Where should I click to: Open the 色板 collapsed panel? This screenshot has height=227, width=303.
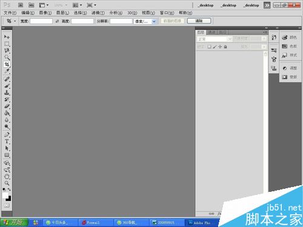pyautogui.click(x=289, y=46)
